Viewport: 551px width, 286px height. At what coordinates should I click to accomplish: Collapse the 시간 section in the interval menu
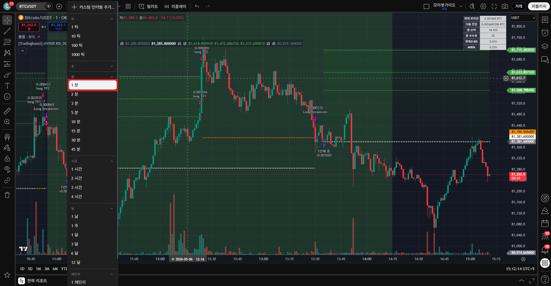112,161
